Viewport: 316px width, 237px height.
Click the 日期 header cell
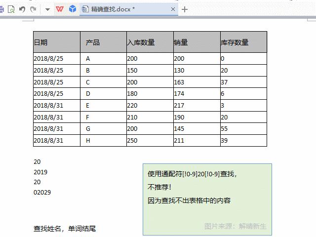(57, 42)
